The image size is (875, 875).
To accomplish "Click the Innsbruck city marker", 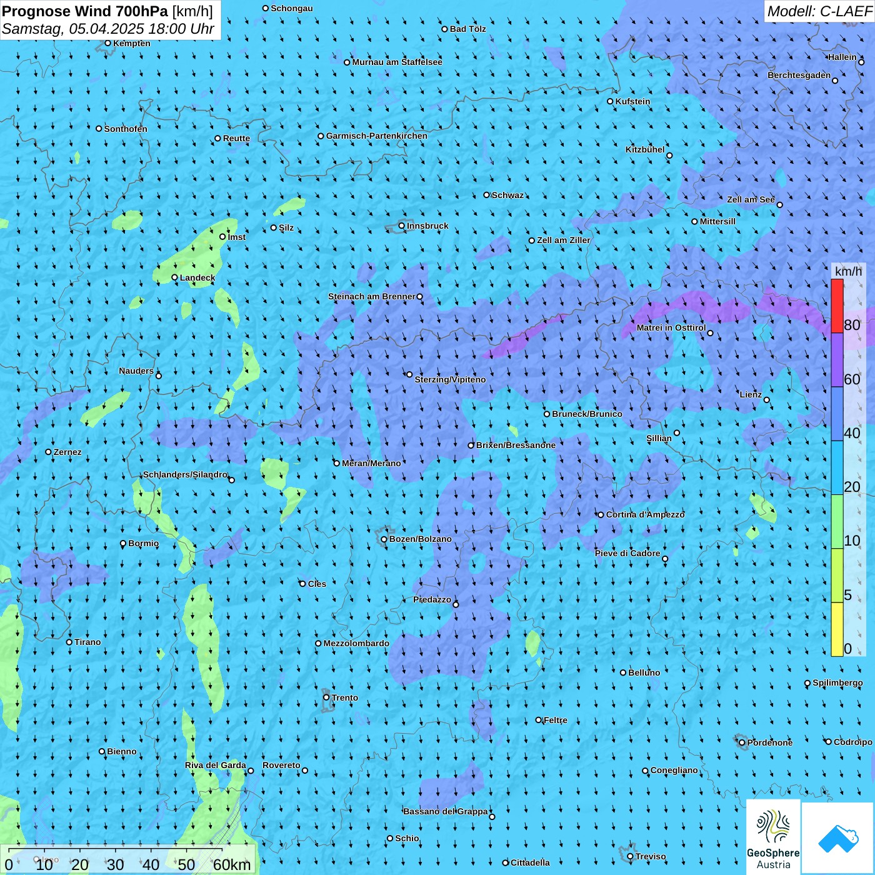I will (x=402, y=226).
